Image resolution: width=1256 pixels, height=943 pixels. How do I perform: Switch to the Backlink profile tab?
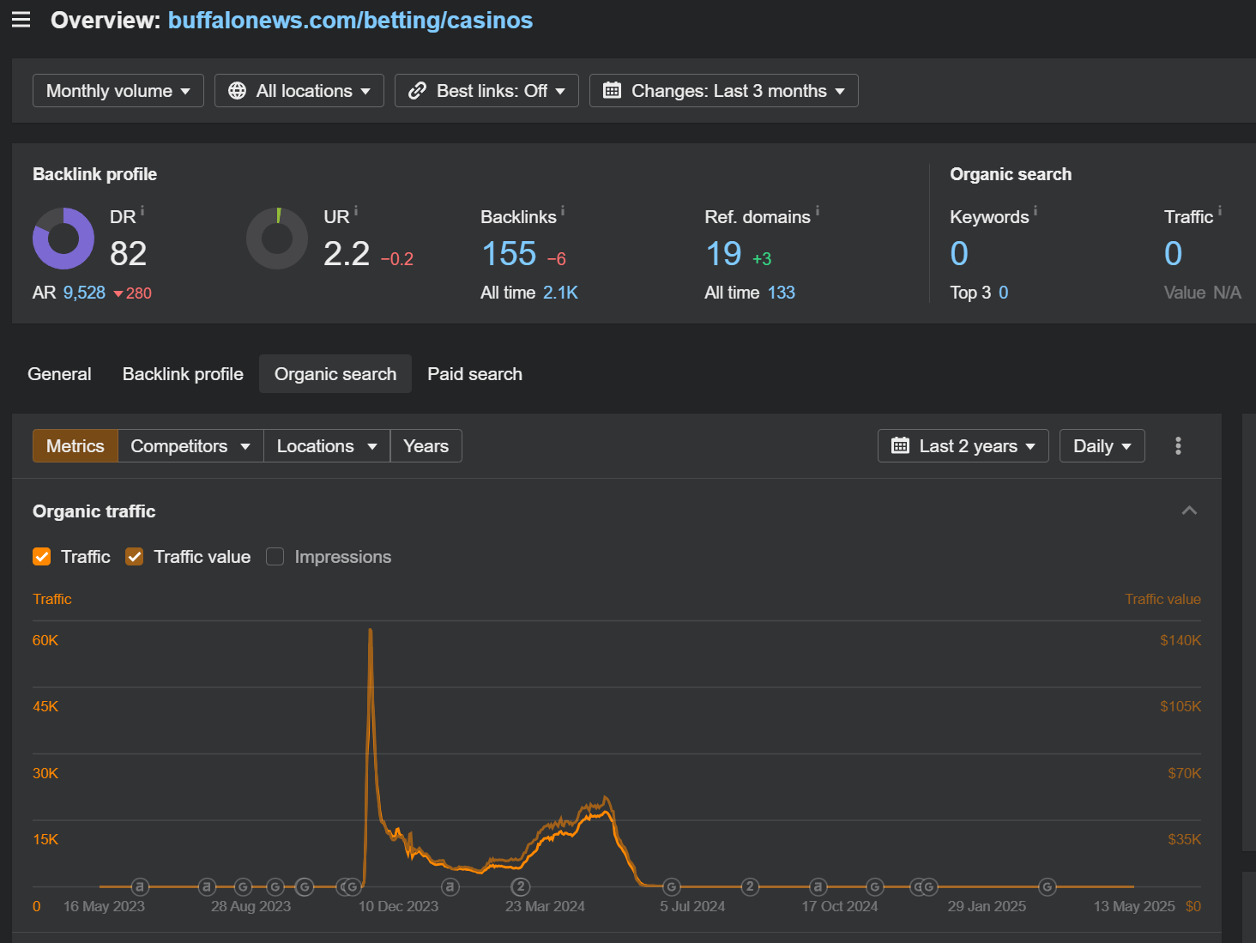pyautogui.click(x=183, y=374)
